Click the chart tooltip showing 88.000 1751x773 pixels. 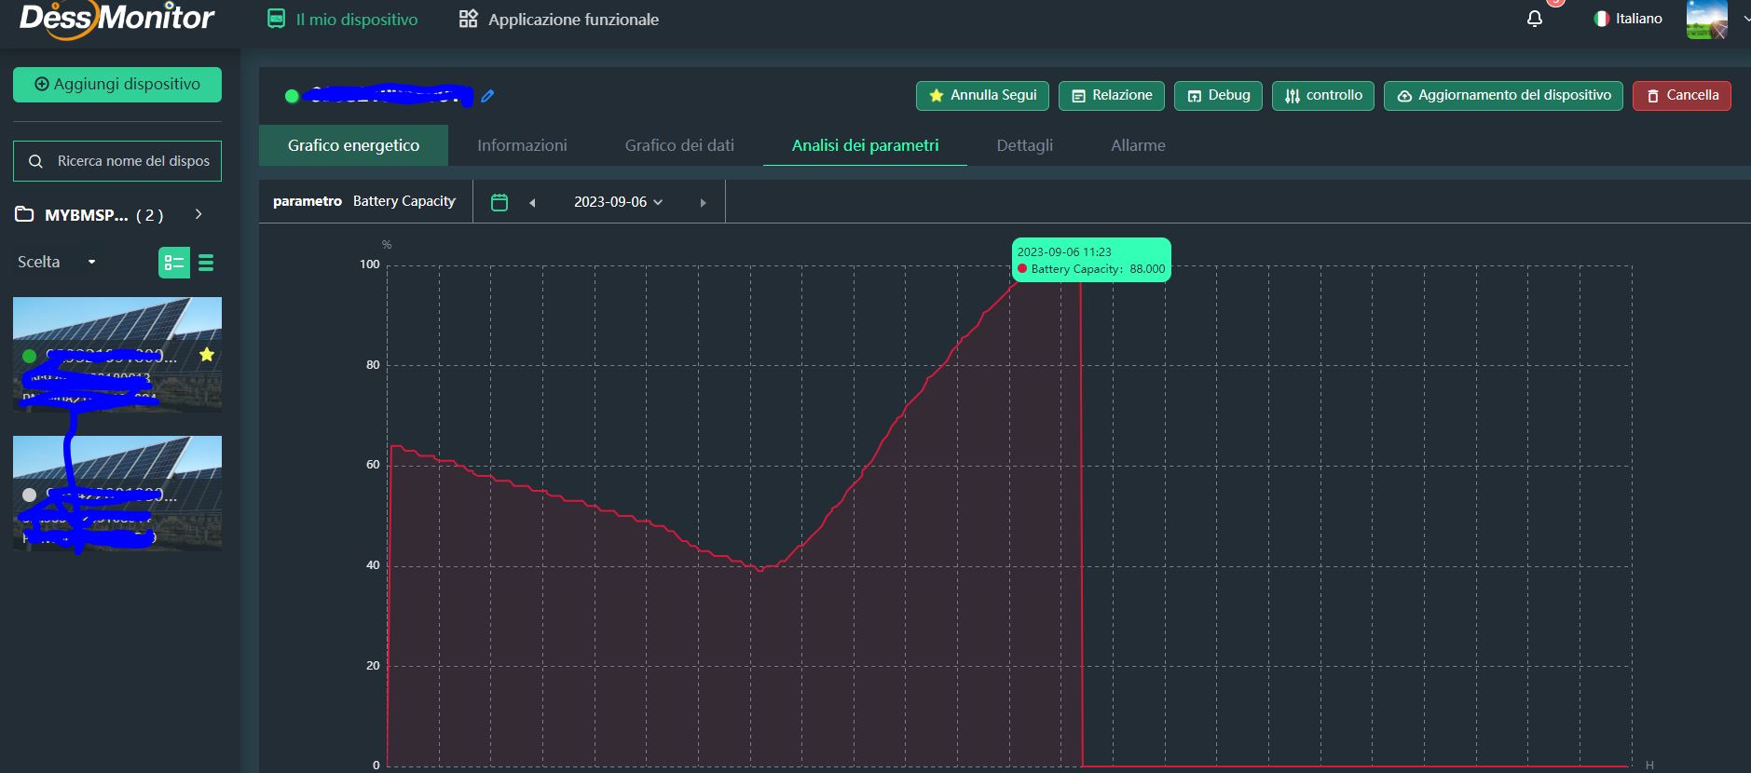pyautogui.click(x=1091, y=260)
